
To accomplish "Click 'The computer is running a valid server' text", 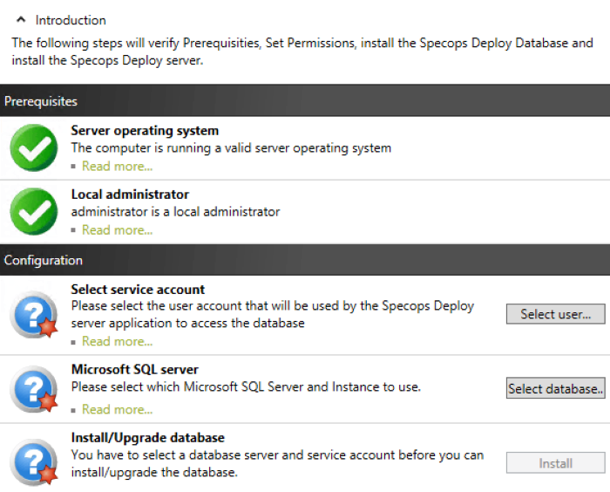I will [231, 148].
